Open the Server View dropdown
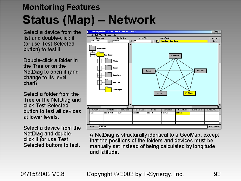The width and height of the screenshot is (241, 181). 109,42
